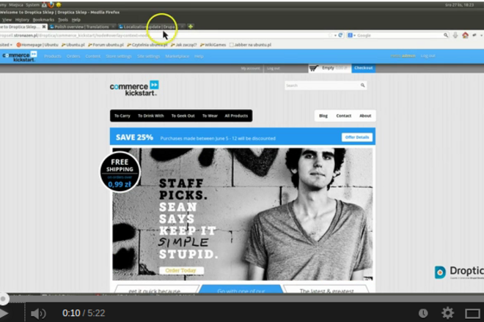Image resolution: width=484 pixels, height=322 pixels.
Task: Open Ubuntu.pl bookmark
Action: [x=73, y=45]
